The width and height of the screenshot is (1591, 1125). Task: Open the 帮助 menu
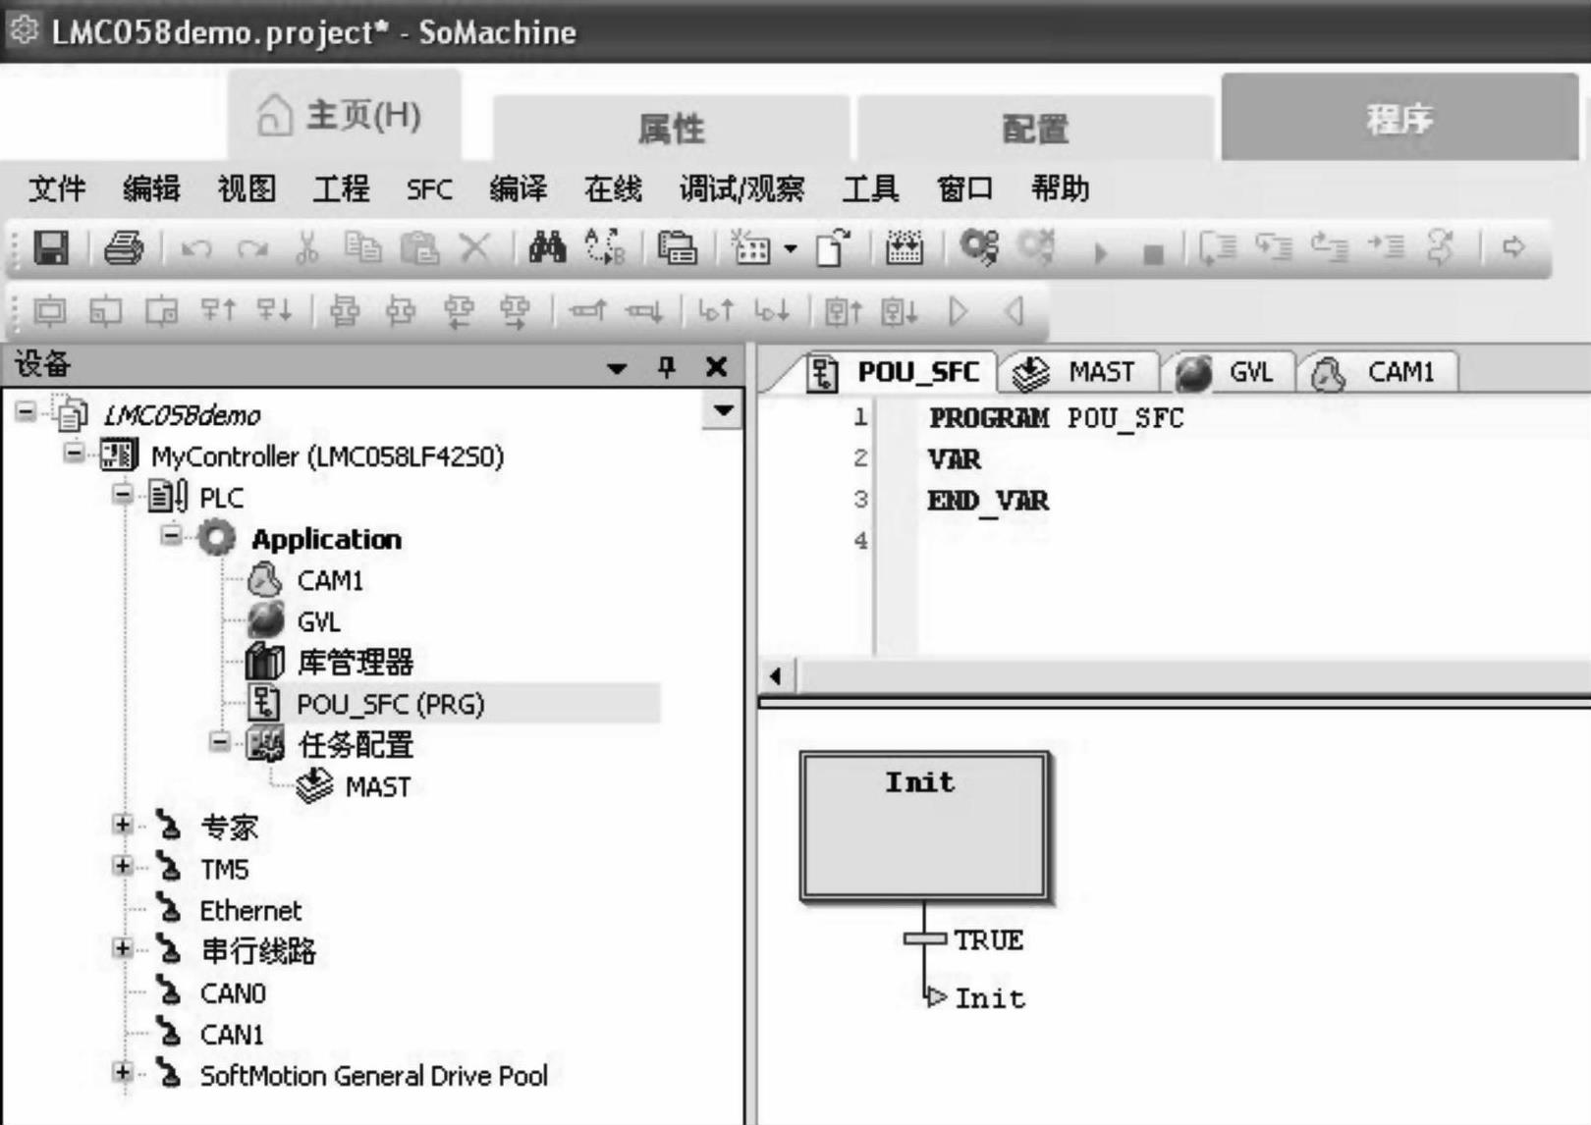(1060, 188)
